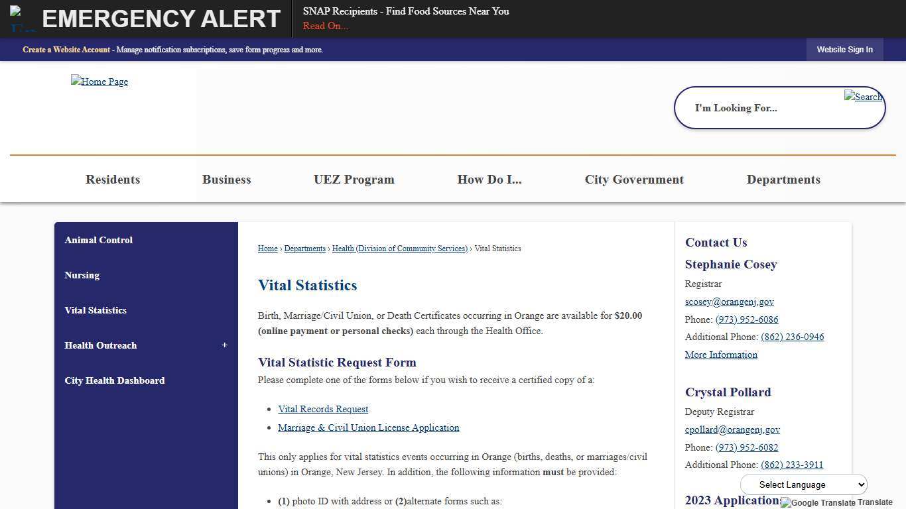Click the Create a Website Account link
The width and height of the screenshot is (906, 509).
coord(66,50)
